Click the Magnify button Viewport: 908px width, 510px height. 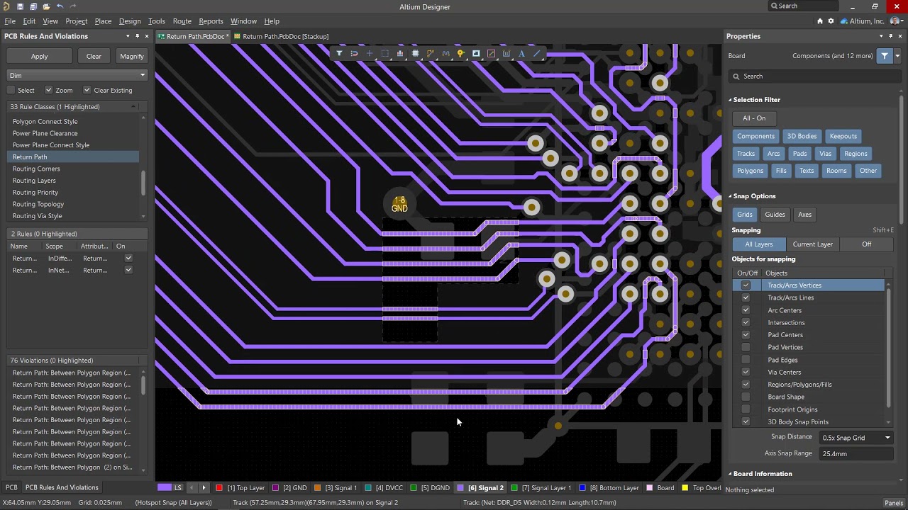[x=132, y=56]
